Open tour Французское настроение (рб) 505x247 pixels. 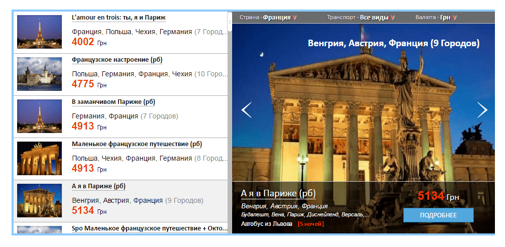[x=117, y=60]
